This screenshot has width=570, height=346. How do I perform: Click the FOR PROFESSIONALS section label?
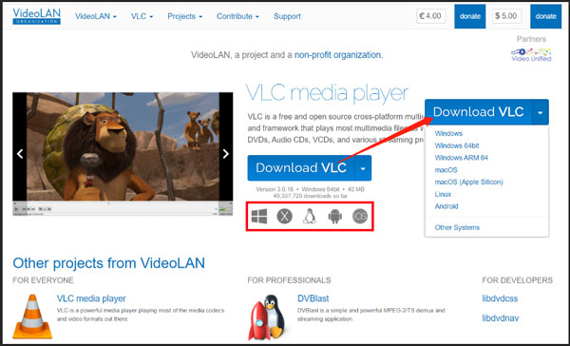point(289,280)
